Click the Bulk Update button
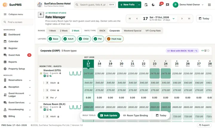215x128 pixels. pos(109,115)
